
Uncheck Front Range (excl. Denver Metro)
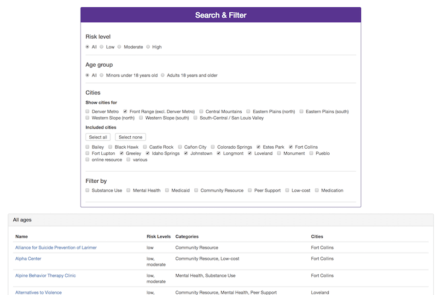(125, 111)
